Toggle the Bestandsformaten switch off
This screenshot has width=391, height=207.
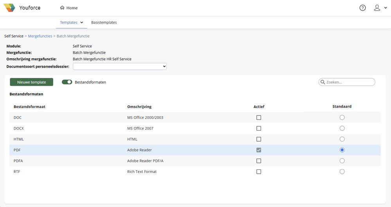67,82
